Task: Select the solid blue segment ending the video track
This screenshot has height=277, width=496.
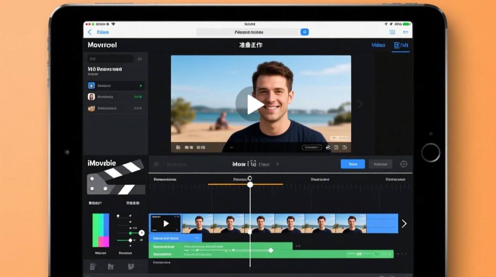Action: tap(382, 223)
